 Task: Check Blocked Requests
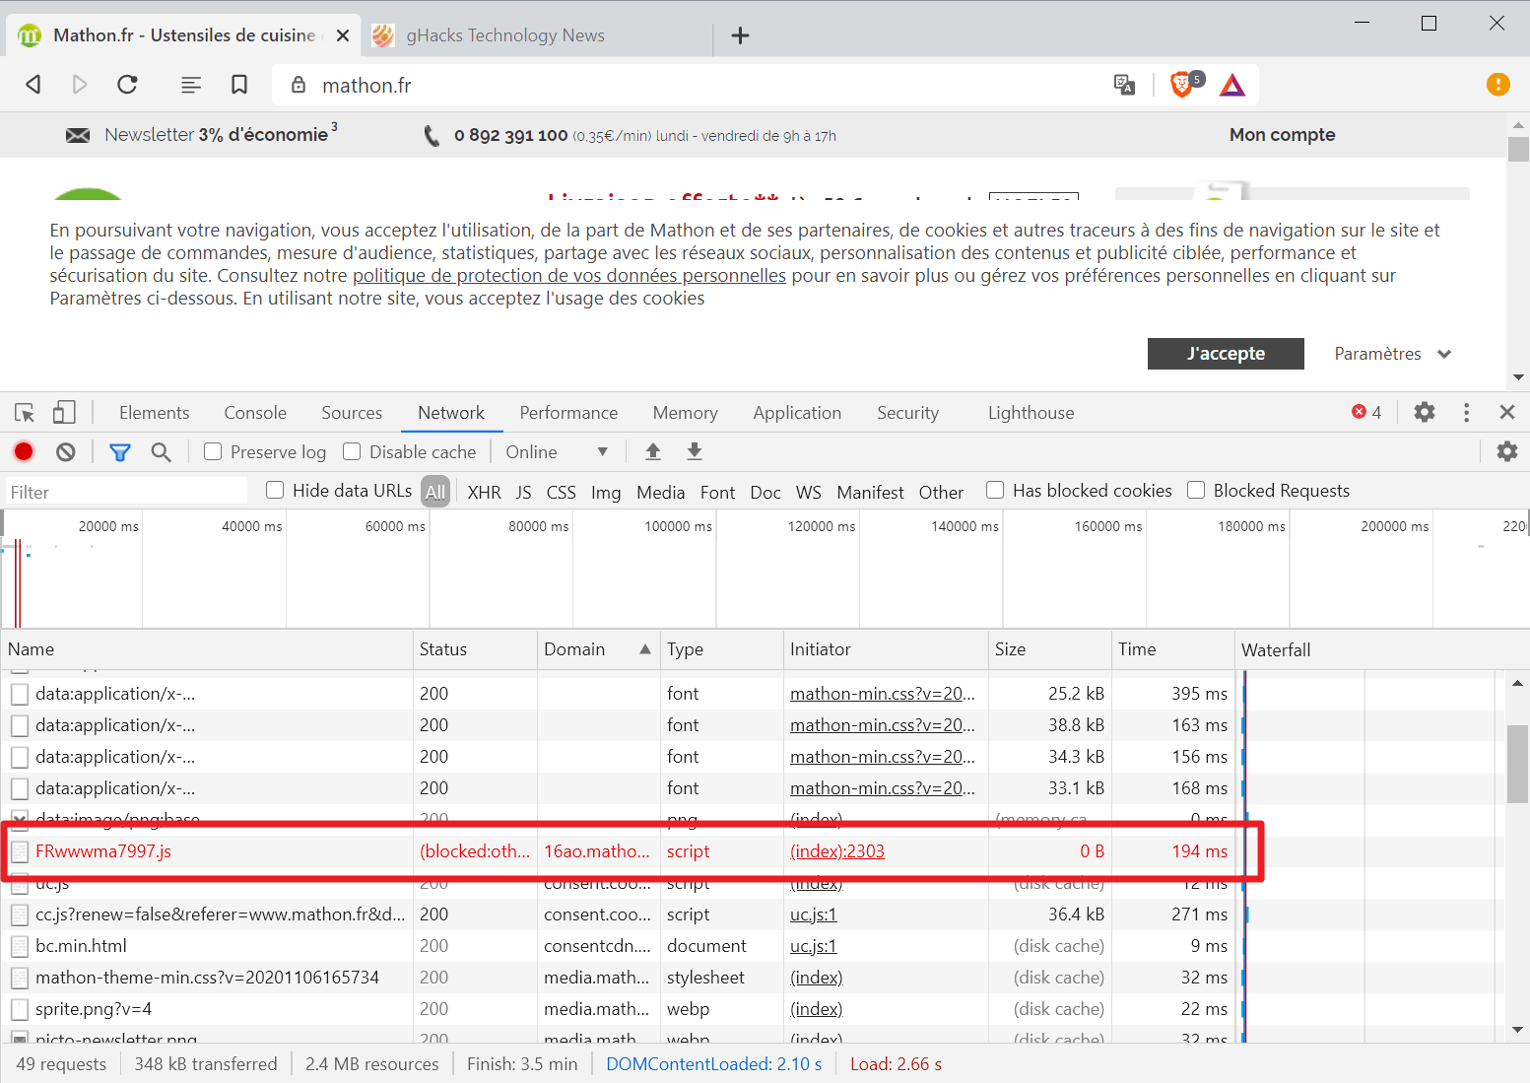point(1196,490)
